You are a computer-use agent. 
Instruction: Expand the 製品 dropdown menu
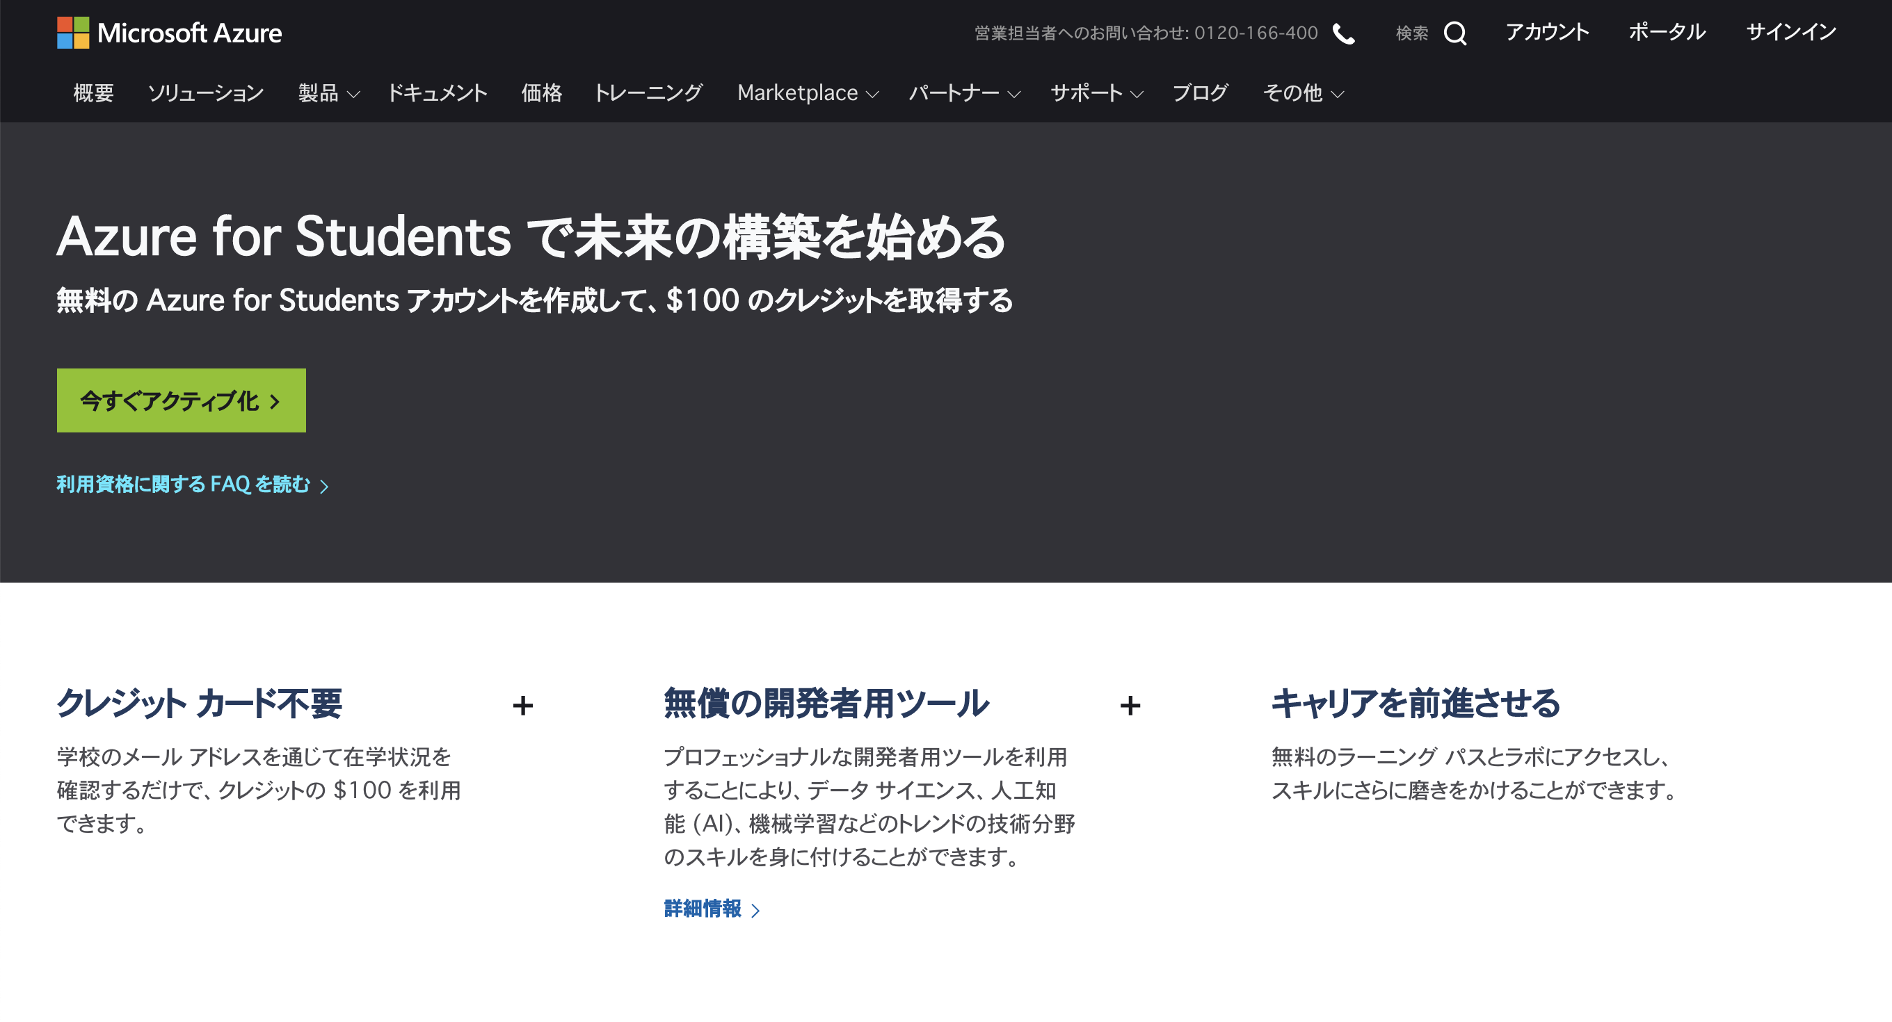(x=328, y=92)
